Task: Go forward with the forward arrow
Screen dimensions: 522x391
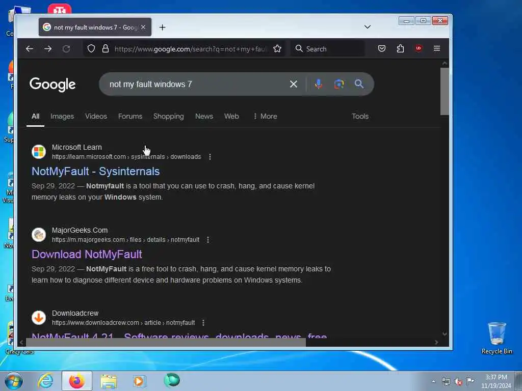Action: (48, 49)
